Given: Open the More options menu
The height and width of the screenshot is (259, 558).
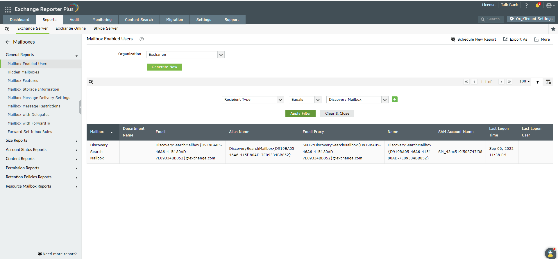Looking at the screenshot, I should pyautogui.click(x=542, y=39).
